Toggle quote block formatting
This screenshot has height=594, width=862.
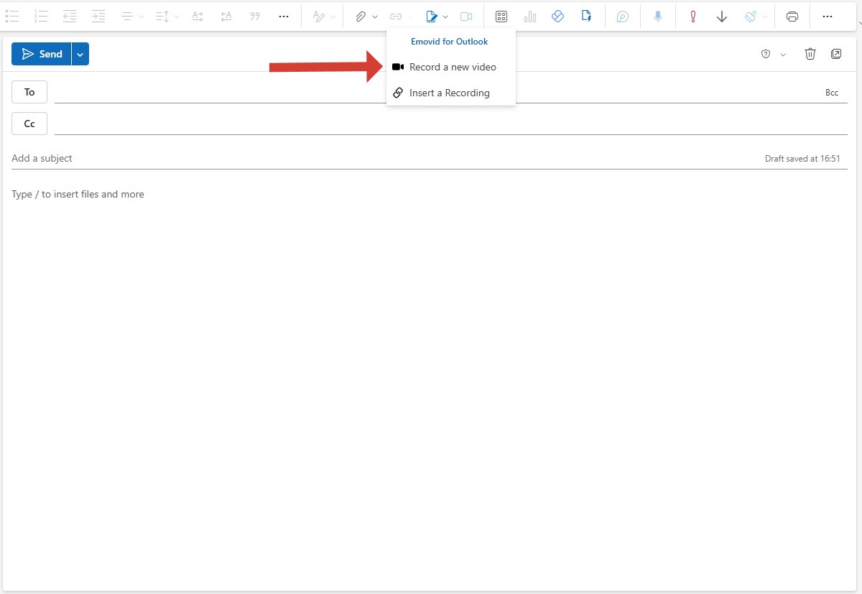[254, 17]
